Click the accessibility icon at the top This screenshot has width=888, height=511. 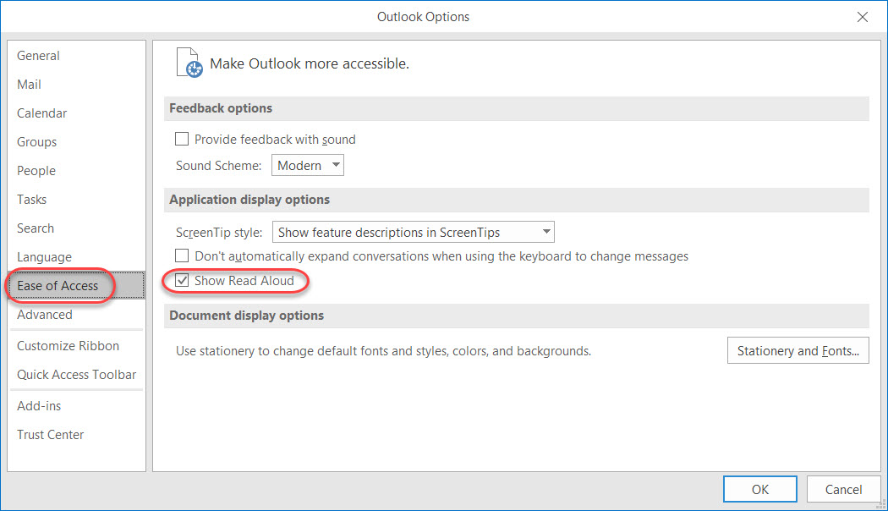pos(189,62)
